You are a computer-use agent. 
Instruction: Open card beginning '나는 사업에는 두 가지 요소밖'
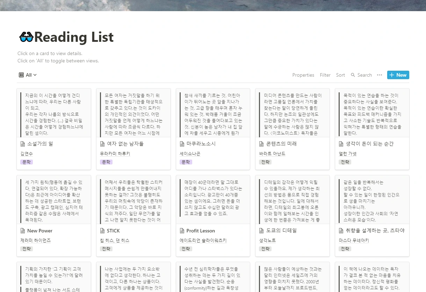coord(133,277)
